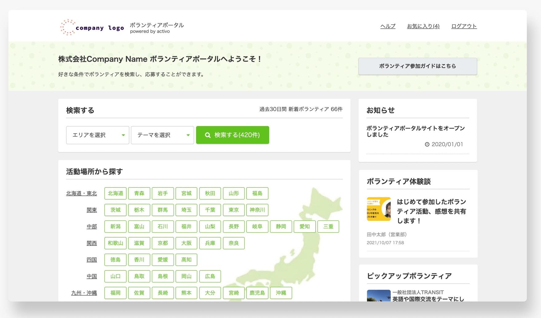
Task: Select the 北海道 prefecture tag
Action: [x=115, y=193]
